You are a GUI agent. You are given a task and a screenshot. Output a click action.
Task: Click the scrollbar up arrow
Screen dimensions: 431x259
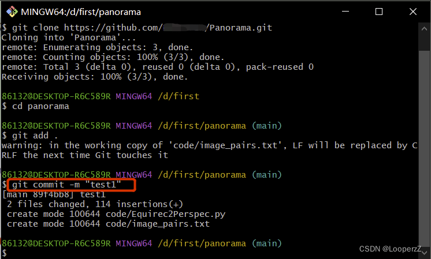click(x=424, y=28)
